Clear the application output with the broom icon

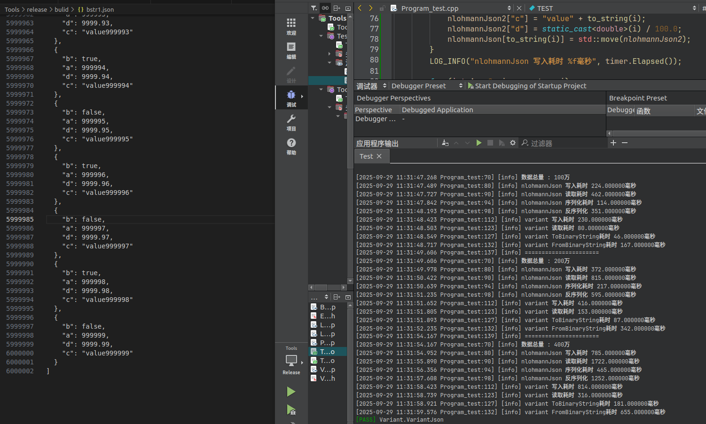pos(445,143)
